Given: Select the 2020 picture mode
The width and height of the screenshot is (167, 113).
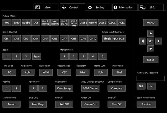Looking at the screenshot, I should point(16,22).
